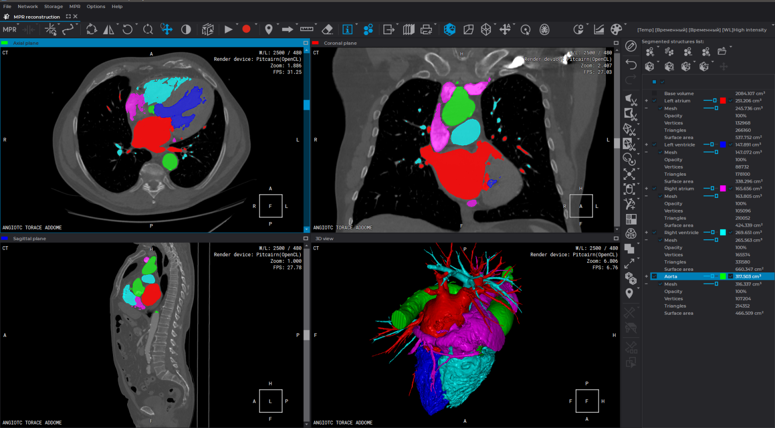Toggle the Left ventricle visibility checkbox
The height and width of the screenshot is (428, 775).
[654, 145]
